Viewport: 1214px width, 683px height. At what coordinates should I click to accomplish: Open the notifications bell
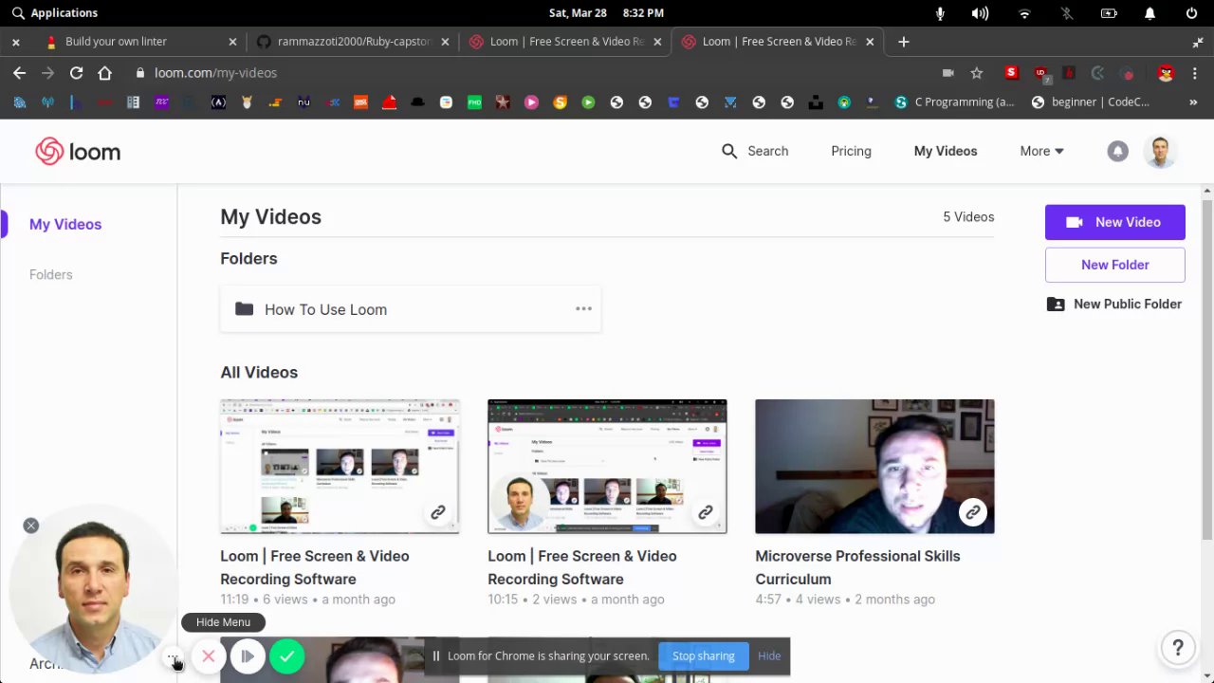click(1117, 151)
